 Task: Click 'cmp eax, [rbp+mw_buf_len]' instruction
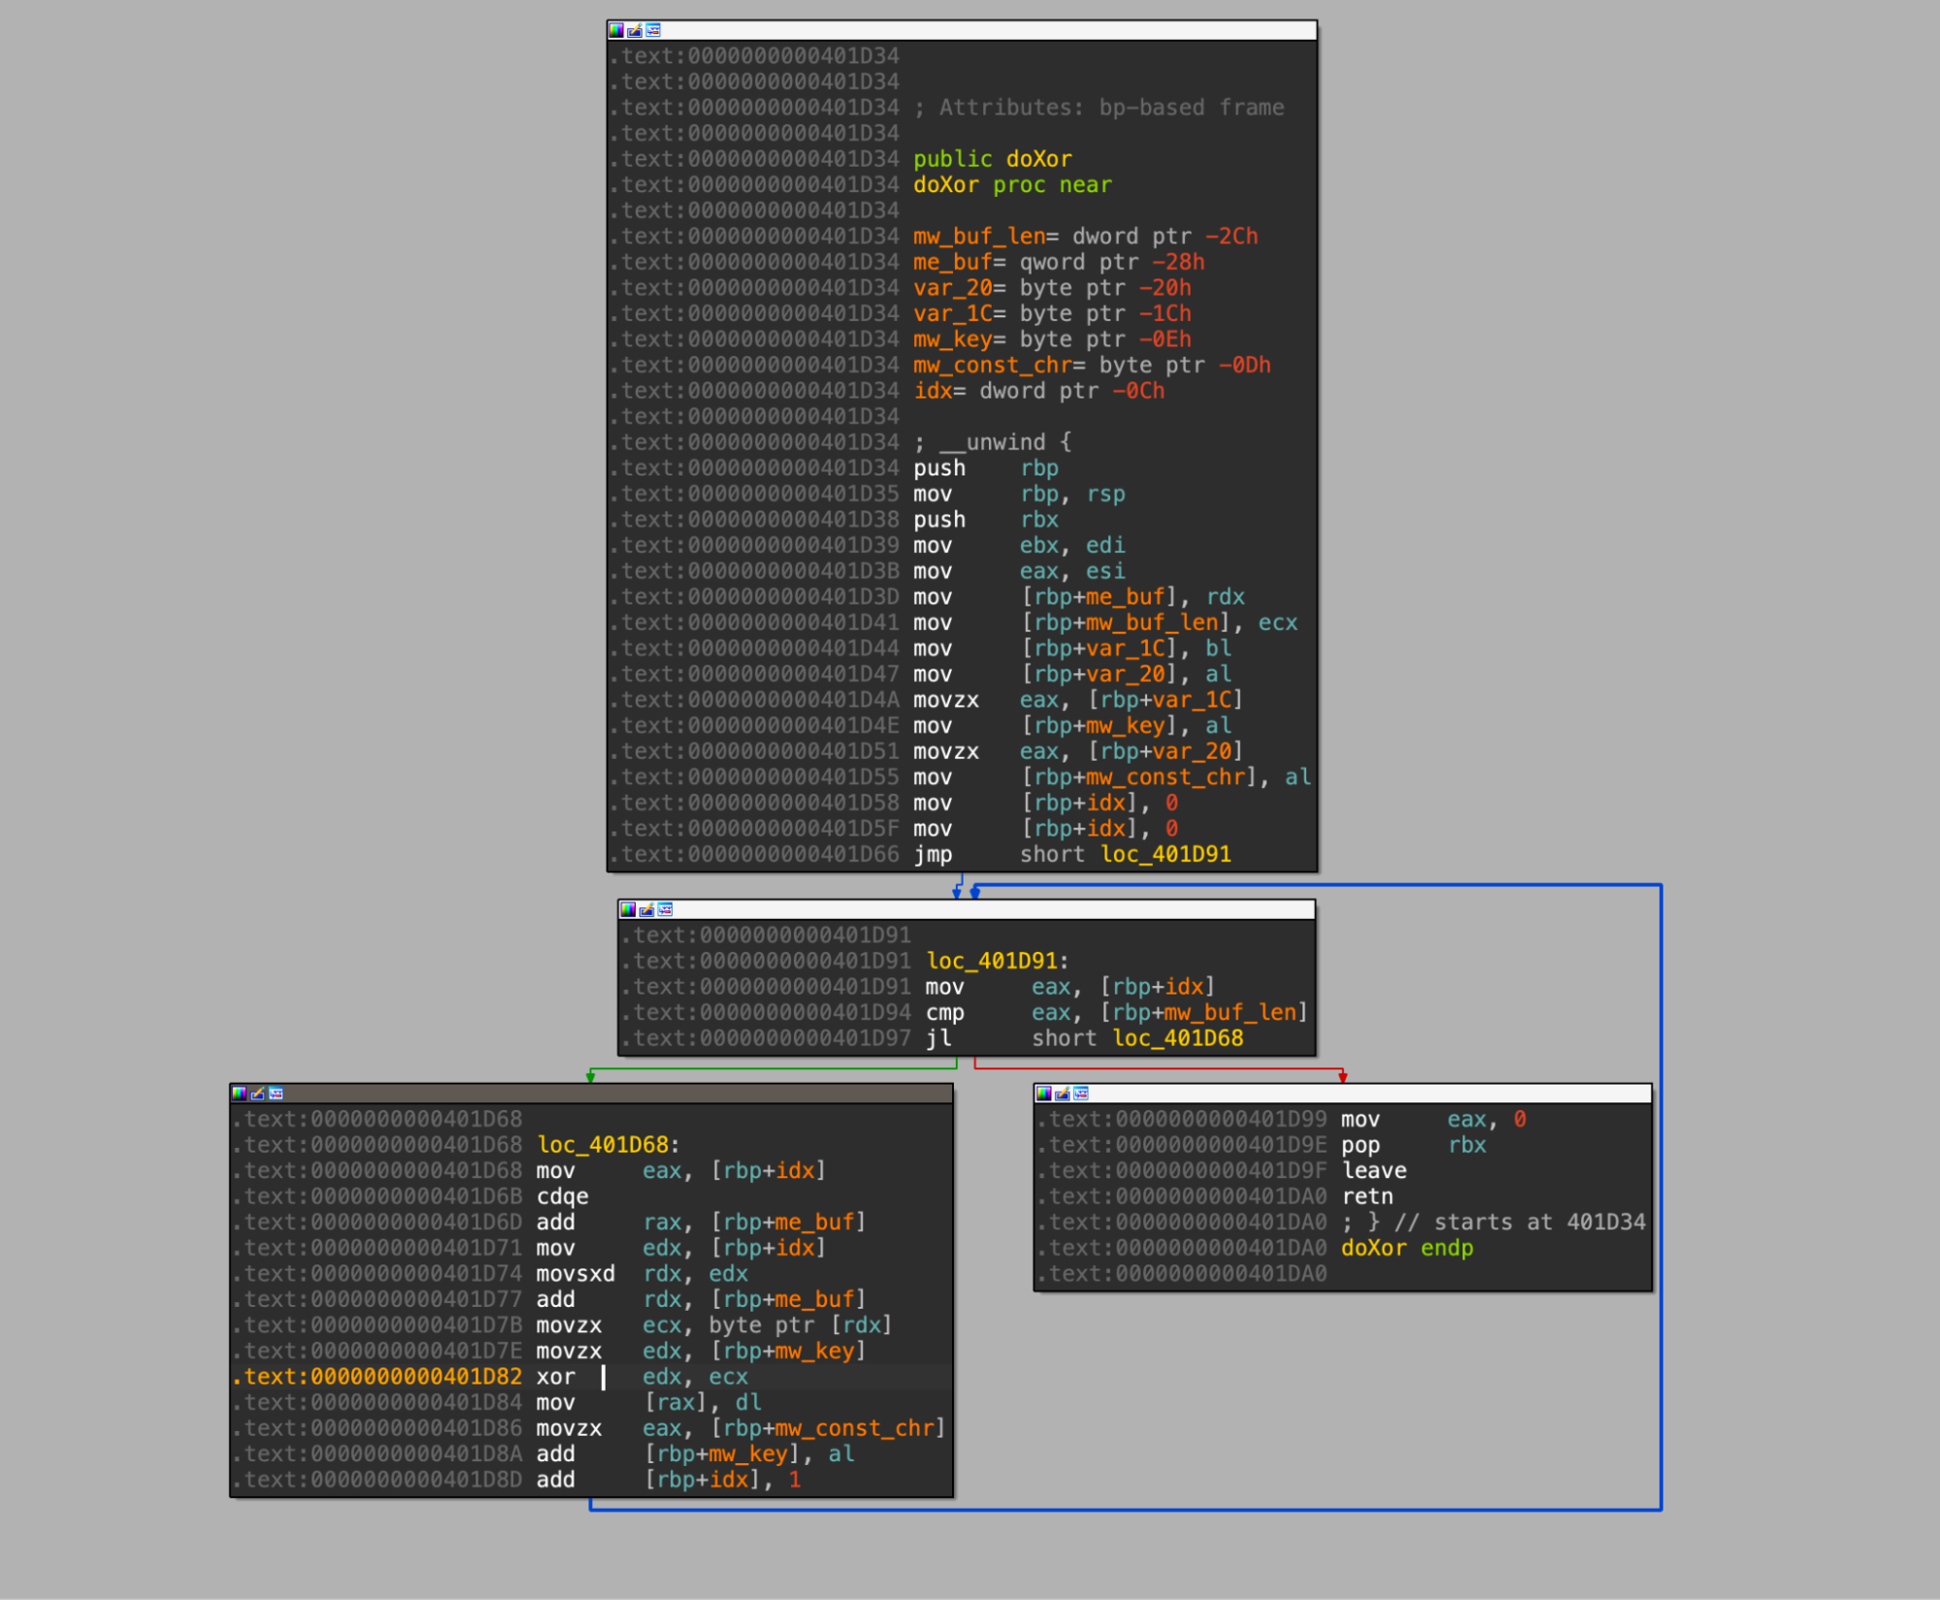pos(1117,1012)
